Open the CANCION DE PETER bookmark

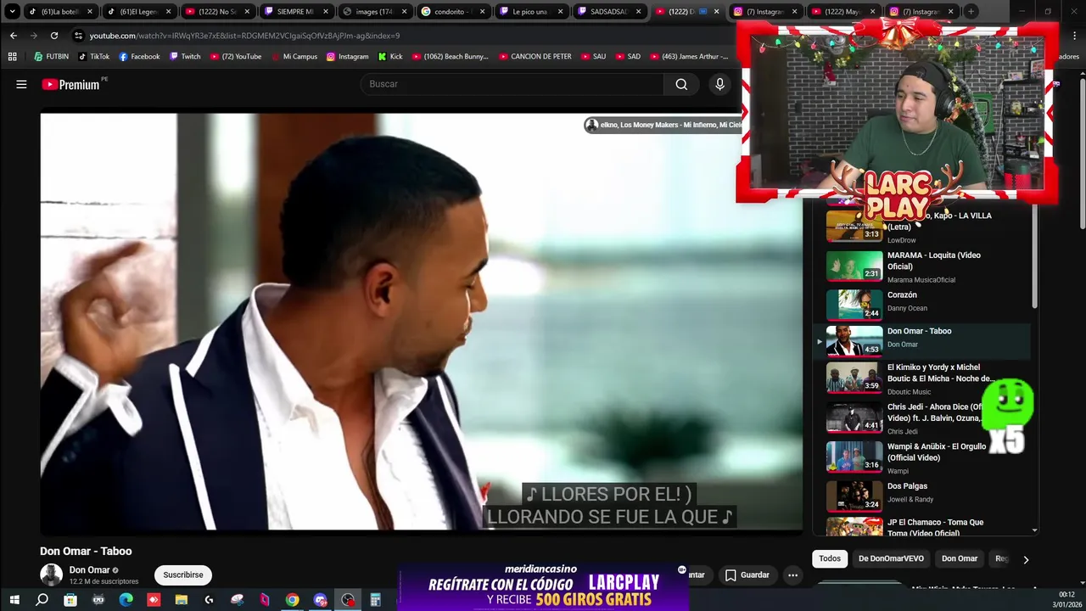pyautogui.click(x=535, y=57)
